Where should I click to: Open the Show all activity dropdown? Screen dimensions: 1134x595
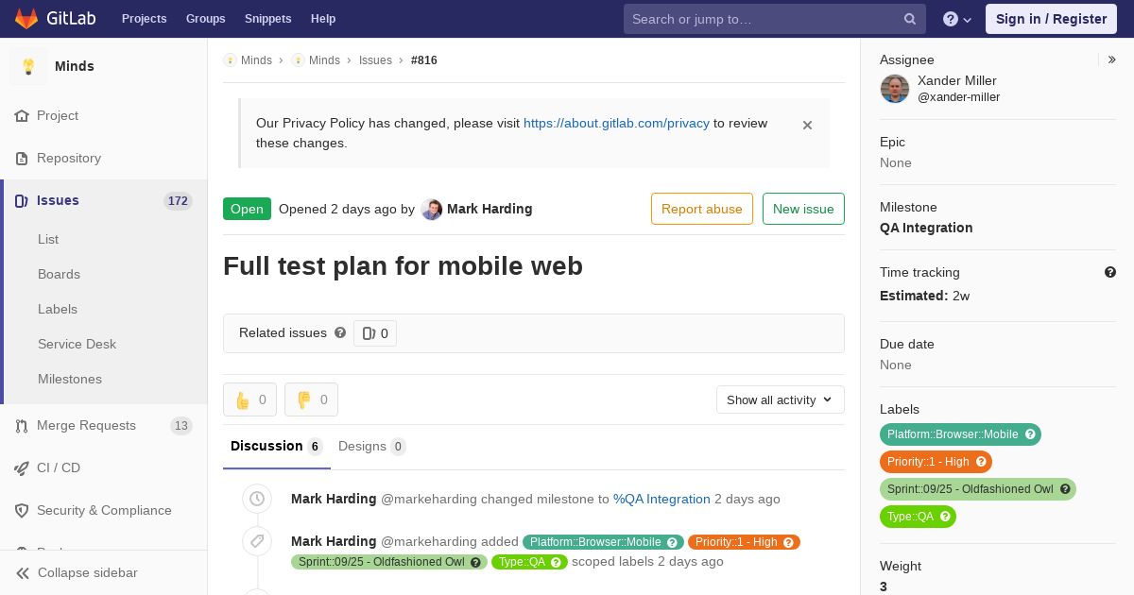(780, 399)
